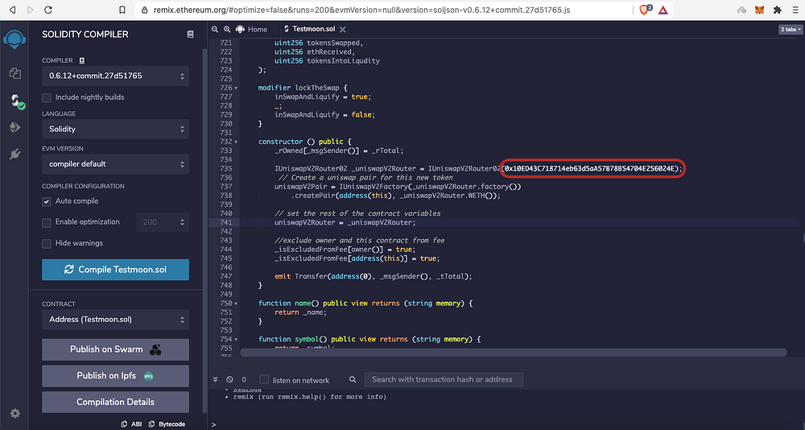The width and height of the screenshot is (805, 430).
Task: Clear the terminal console icon
Action: coord(229,379)
